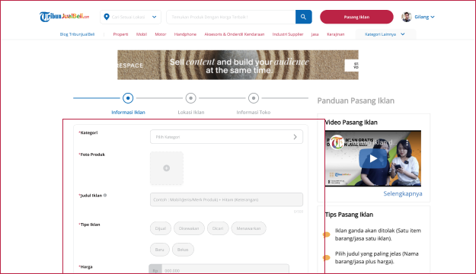Open Aksesoris & Onderdil Kendaraan category
The width and height of the screenshot is (476, 274).
click(x=235, y=34)
